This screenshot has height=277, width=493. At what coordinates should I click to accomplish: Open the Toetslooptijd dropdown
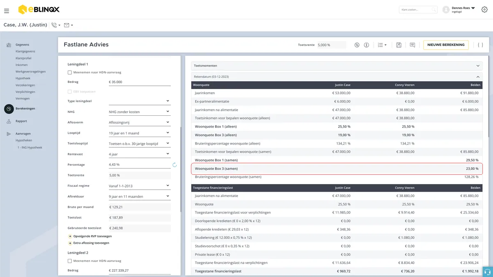point(140,144)
